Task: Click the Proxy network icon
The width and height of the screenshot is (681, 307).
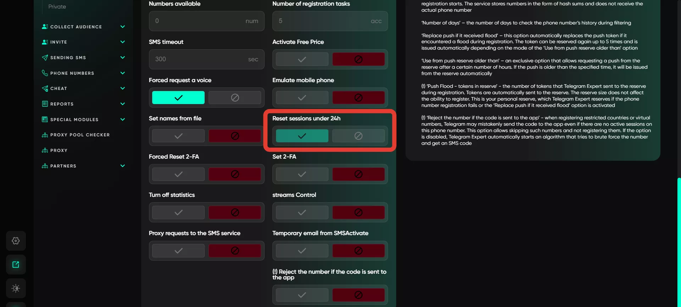Action: coord(45,150)
